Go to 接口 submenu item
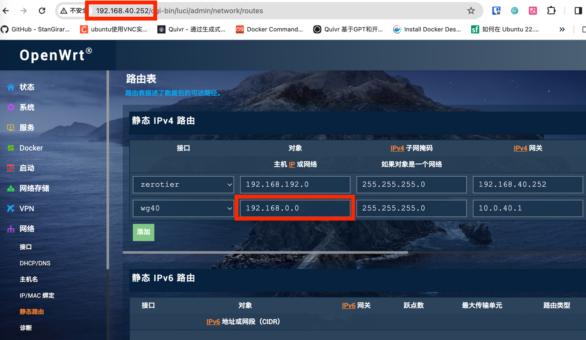 [26, 247]
